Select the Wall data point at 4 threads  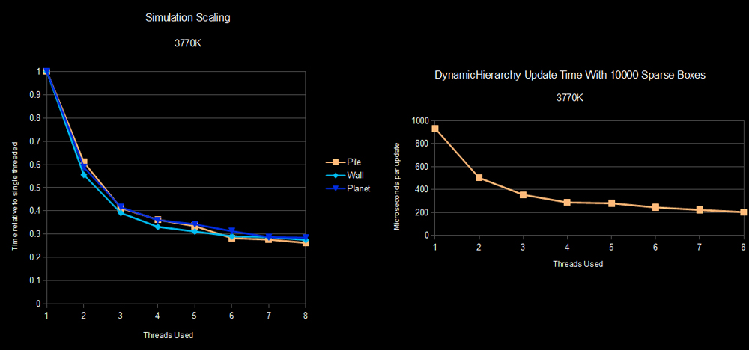[x=157, y=227]
